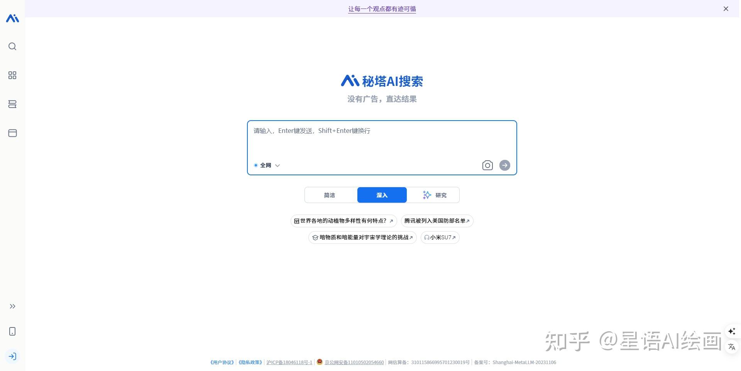The image size is (741, 371).
Task: Select the 深入 mode tab
Action: [382, 195]
